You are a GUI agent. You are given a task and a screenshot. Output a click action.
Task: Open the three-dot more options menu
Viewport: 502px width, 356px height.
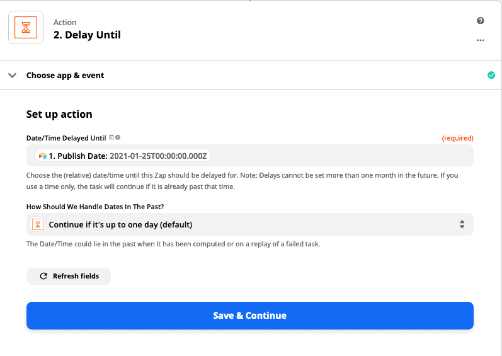(x=480, y=40)
